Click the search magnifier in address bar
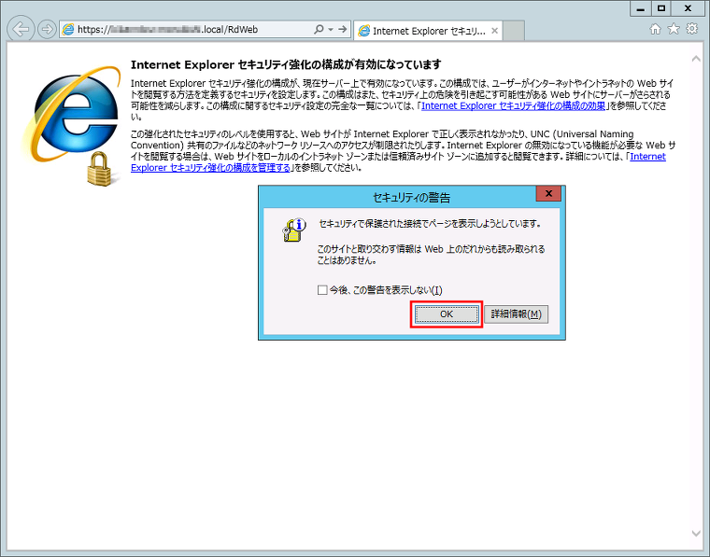 (x=319, y=29)
